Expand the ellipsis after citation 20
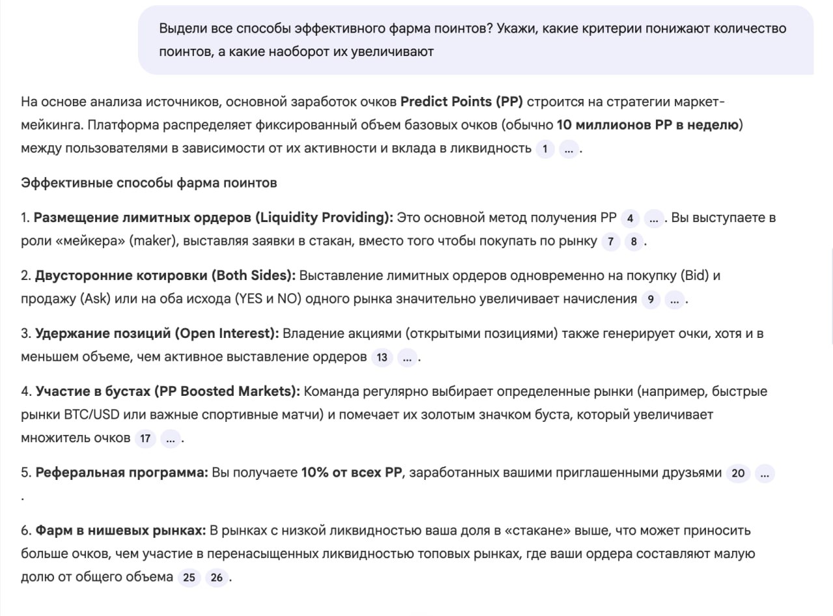 click(764, 473)
